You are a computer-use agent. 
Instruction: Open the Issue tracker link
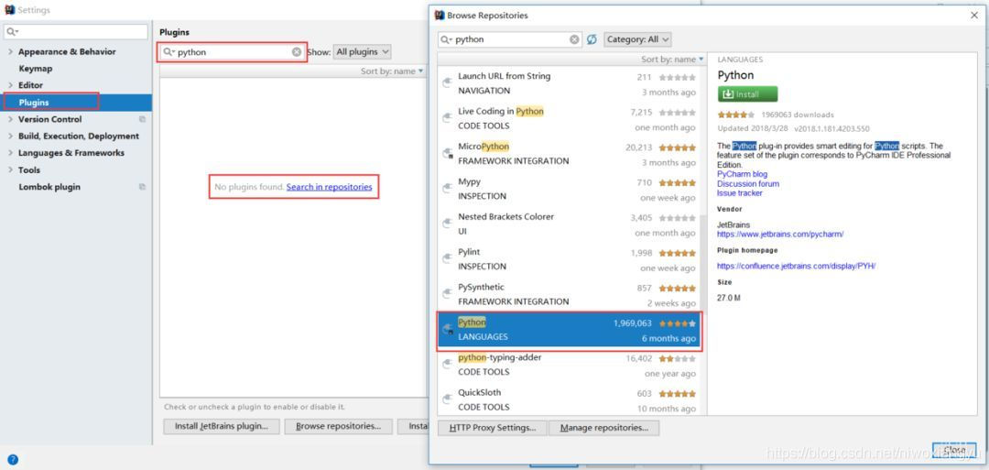[x=740, y=193]
